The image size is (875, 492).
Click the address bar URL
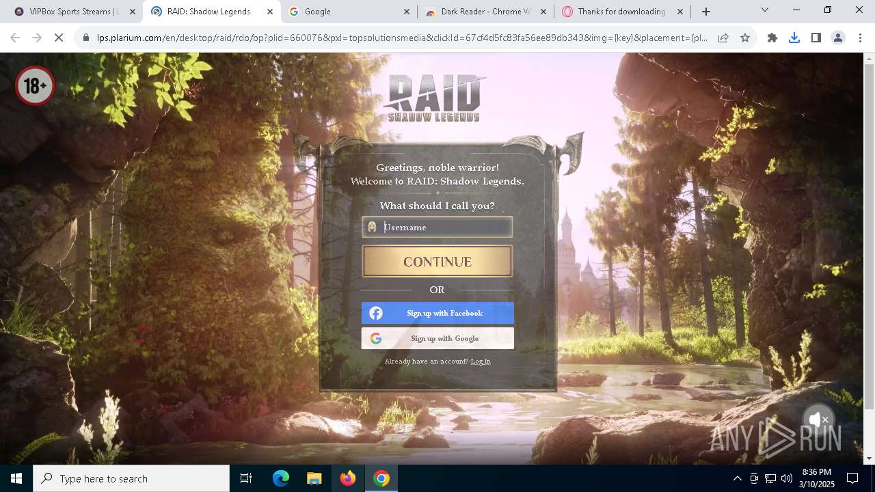click(x=402, y=38)
